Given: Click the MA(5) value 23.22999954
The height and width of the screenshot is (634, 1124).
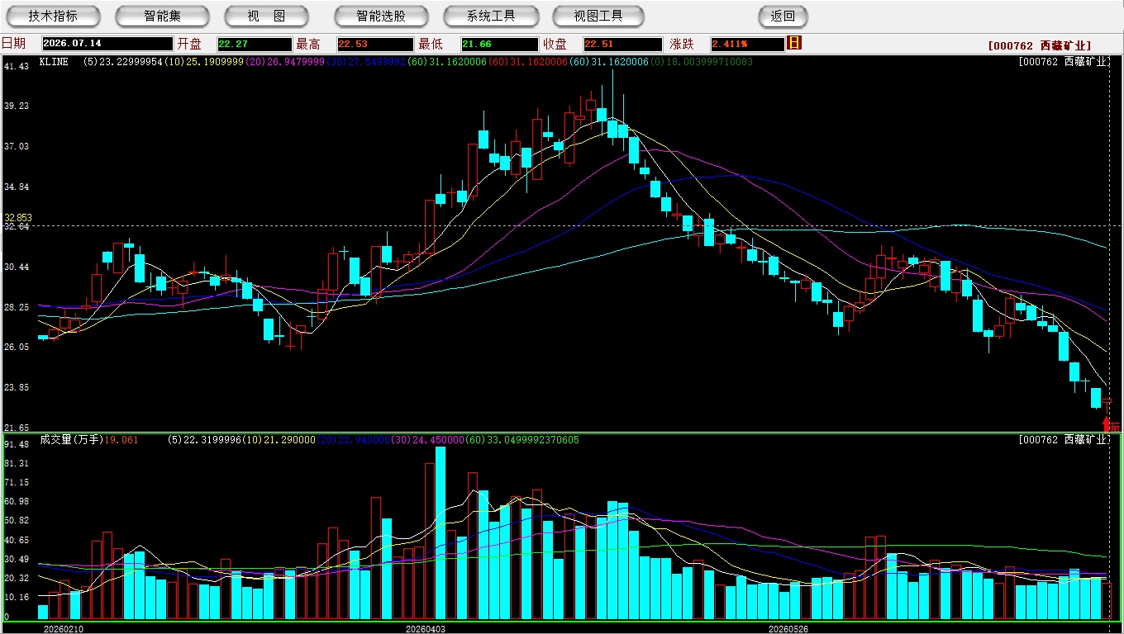Looking at the screenshot, I should [x=129, y=61].
